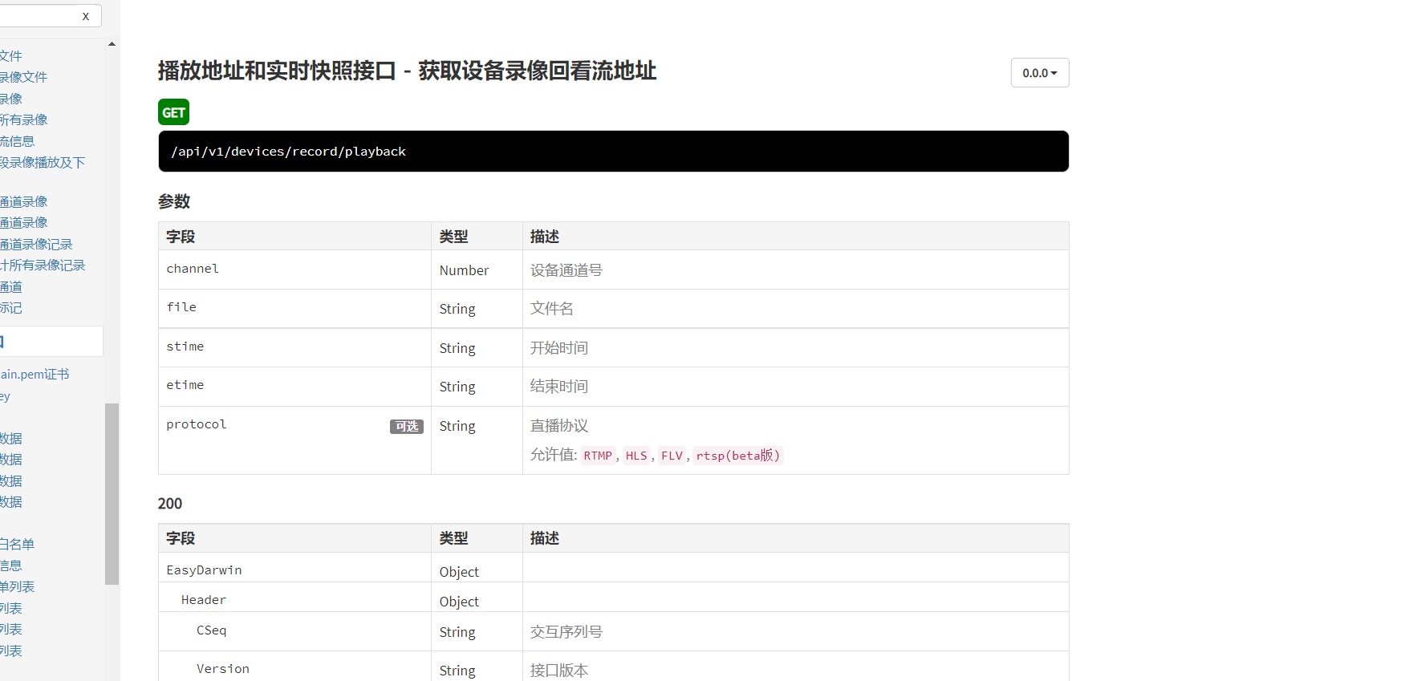Click the 开始时间 description
Viewport: 1417px width, 681px height.
(x=559, y=348)
